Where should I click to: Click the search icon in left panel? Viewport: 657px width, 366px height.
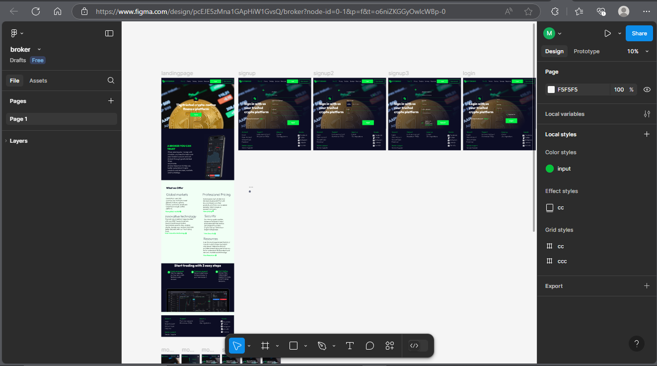coord(111,81)
